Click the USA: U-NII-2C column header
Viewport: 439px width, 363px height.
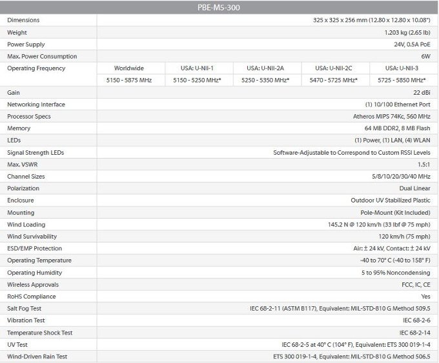334,68
